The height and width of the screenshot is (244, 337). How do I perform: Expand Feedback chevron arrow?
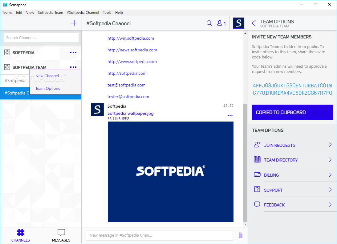point(330,205)
